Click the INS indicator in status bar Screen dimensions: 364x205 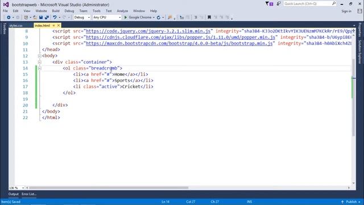[249, 202]
